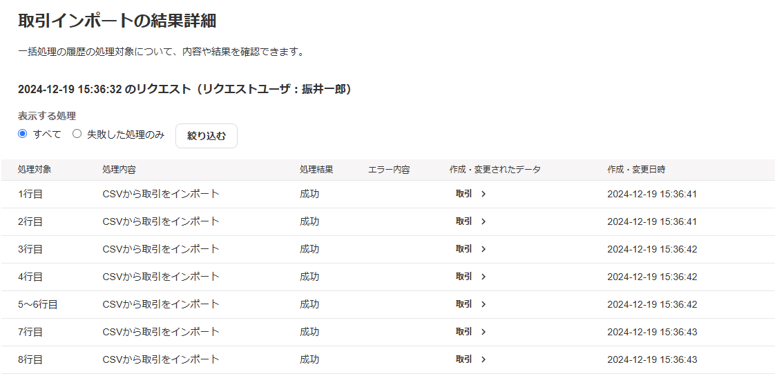
Task: Click CSVから取引をインポート in the 1行目 row
Action: 160,194
